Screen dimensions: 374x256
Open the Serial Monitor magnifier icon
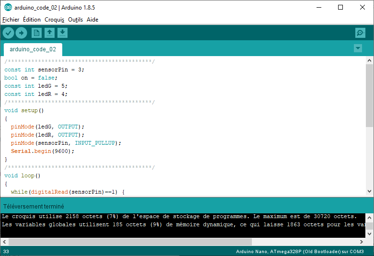(360, 33)
